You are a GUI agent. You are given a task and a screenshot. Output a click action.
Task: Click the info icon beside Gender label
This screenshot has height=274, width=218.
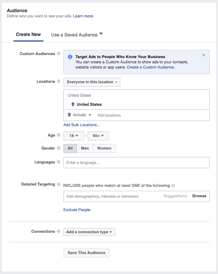(x=59, y=148)
